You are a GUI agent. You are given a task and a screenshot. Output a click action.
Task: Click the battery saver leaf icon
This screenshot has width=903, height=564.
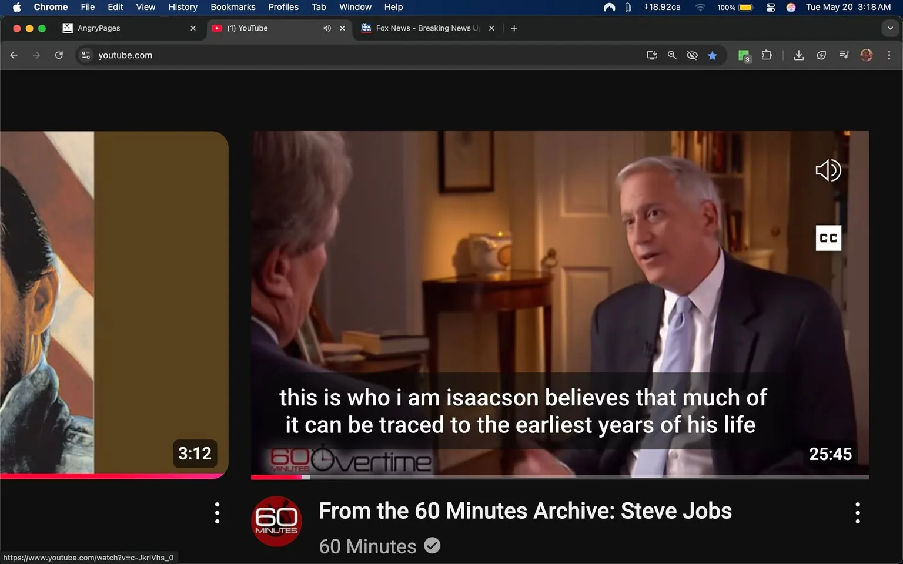tap(821, 55)
